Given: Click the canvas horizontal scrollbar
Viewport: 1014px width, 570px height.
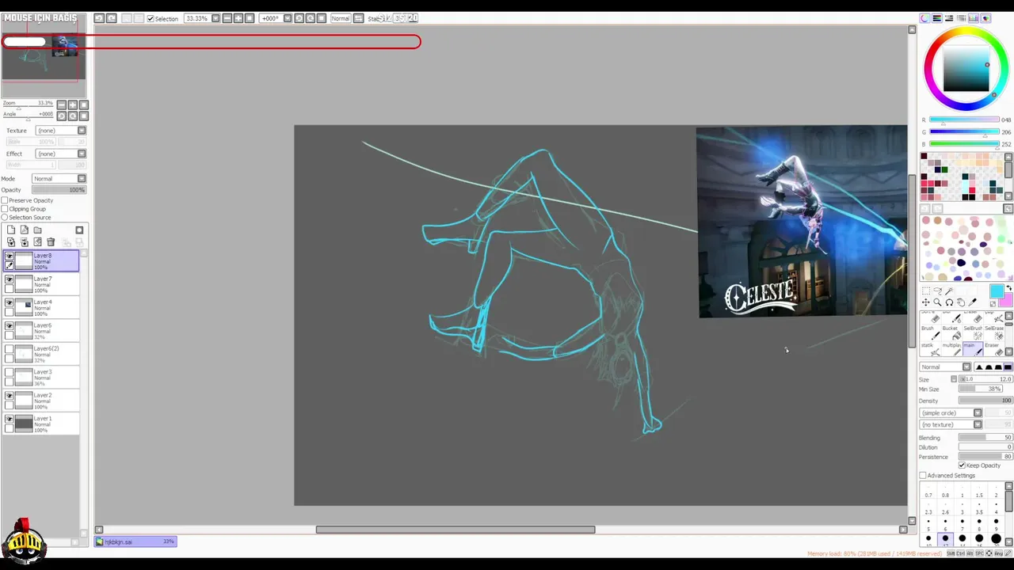Looking at the screenshot, I should click(456, 530).
